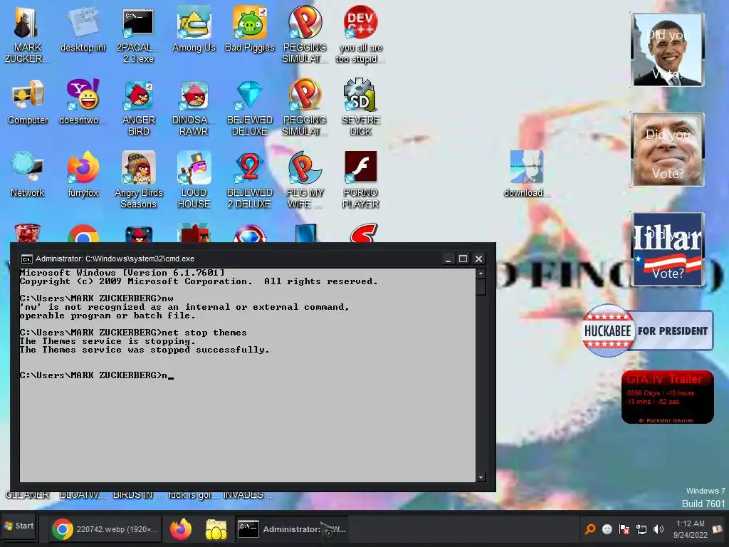Image resolution: width=729 pixels, height=547 pixels.
Task: Open the download... image file on desktop
Action: [x=526, y=174]
